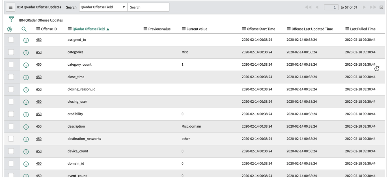Sort by Current value header text

point(197,29)
